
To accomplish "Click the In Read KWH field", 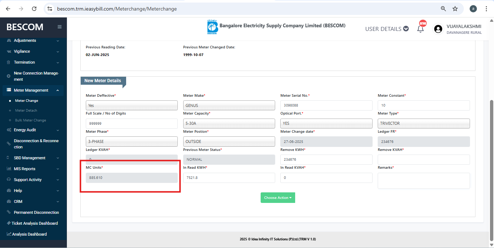I will [229, 178].
